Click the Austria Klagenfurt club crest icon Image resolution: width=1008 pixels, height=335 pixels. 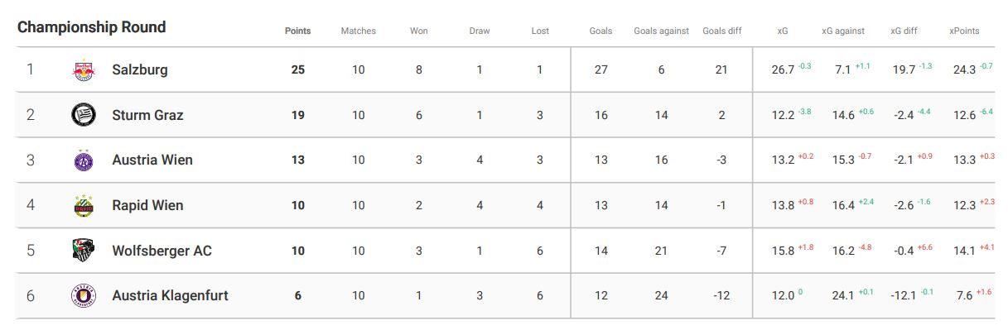84,295
